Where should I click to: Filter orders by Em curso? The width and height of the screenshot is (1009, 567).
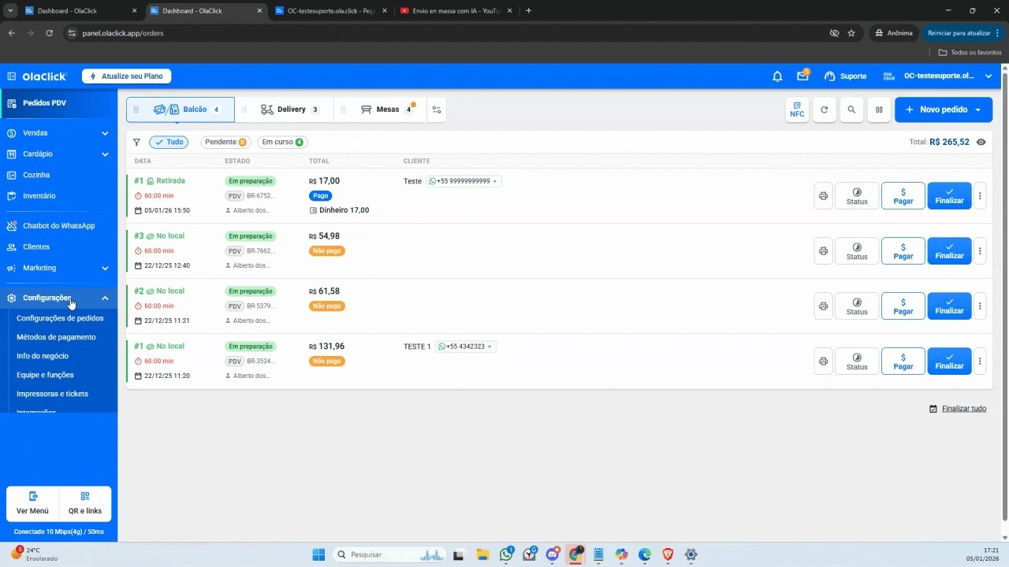coord(282,143)
